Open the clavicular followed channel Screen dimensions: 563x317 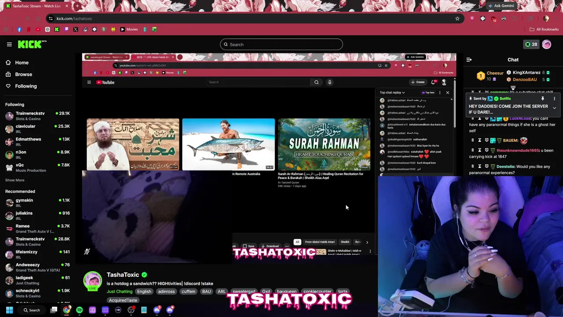[x=37, y=129]
